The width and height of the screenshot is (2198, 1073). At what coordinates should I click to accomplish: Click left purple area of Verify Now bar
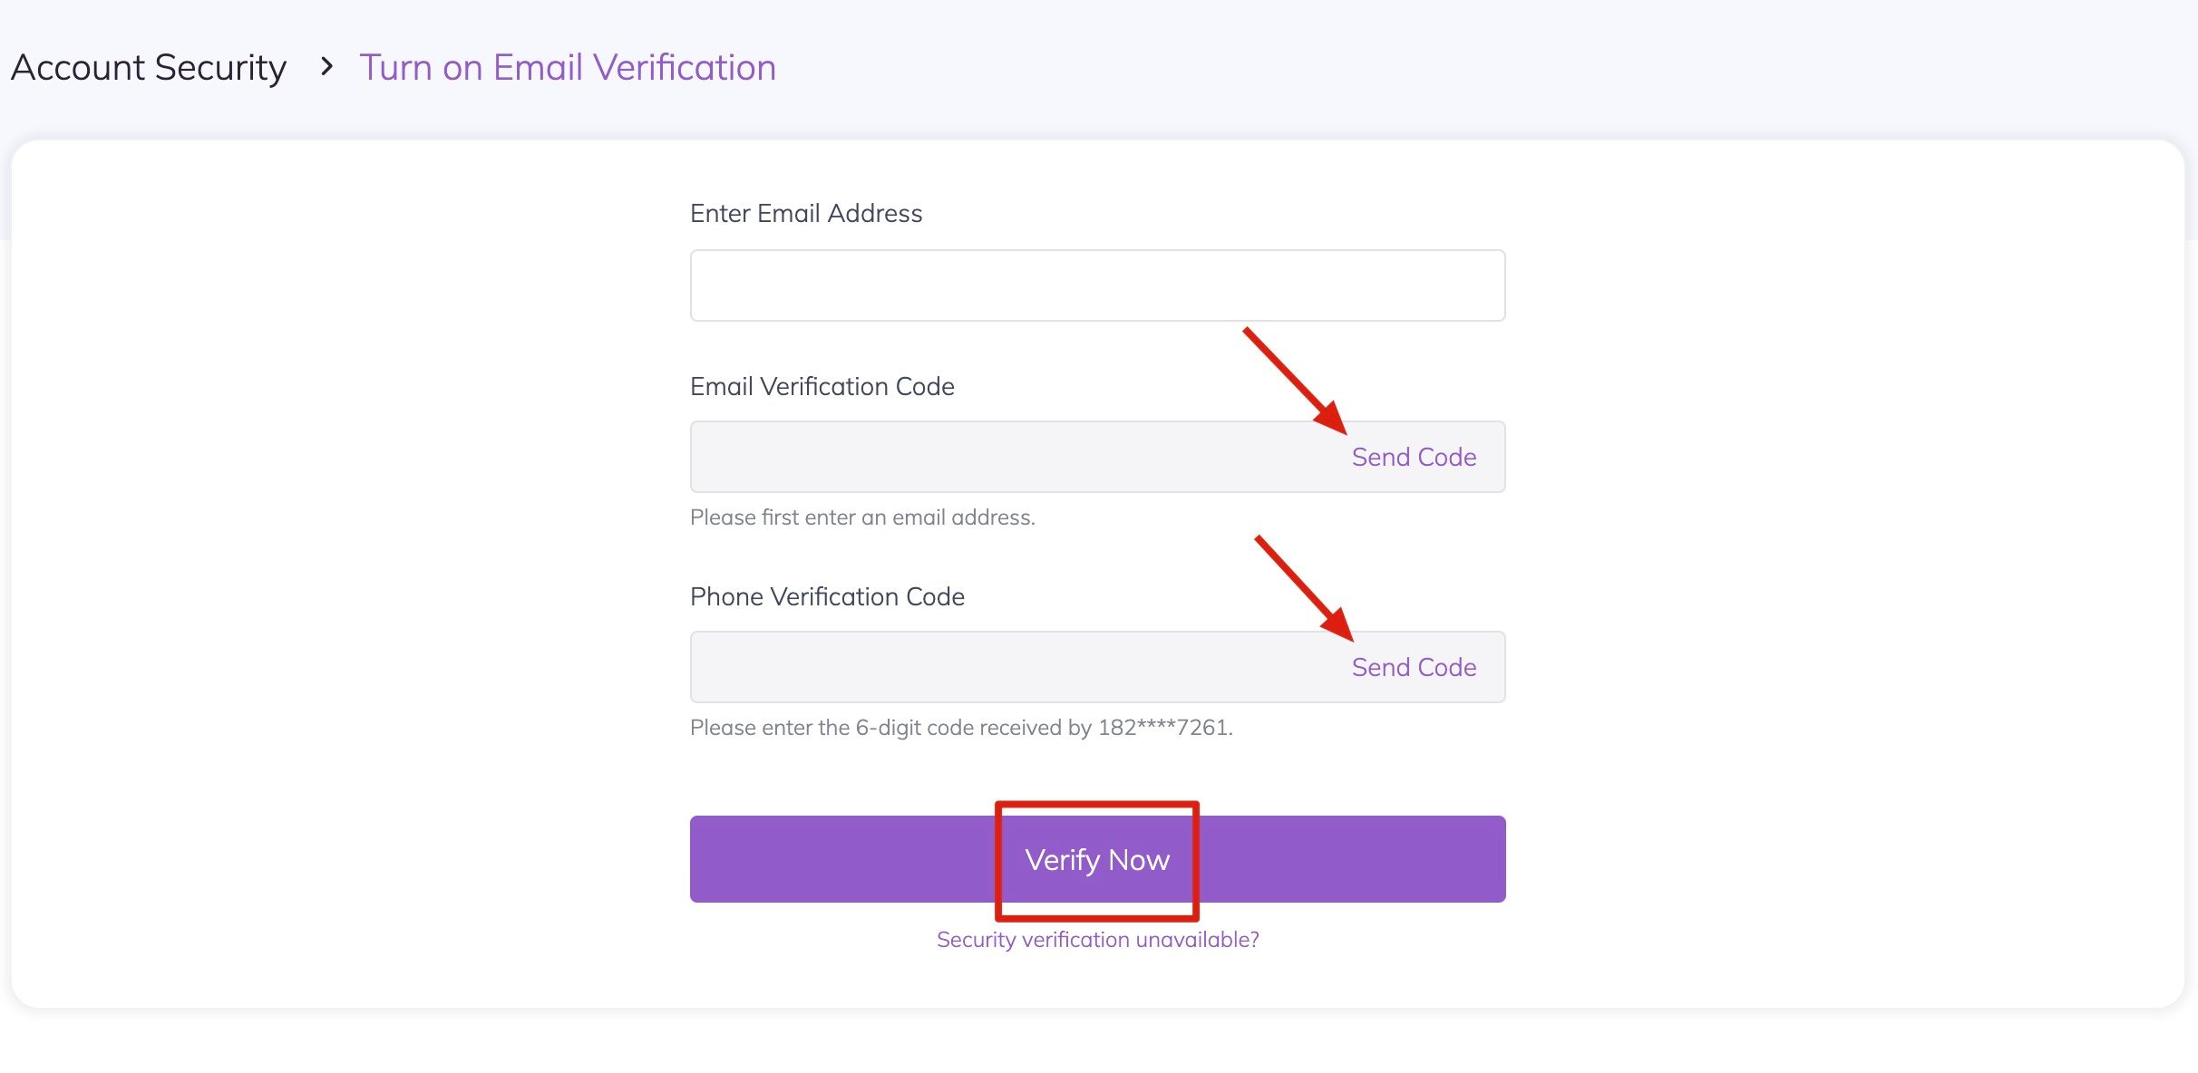click(843, 859)
